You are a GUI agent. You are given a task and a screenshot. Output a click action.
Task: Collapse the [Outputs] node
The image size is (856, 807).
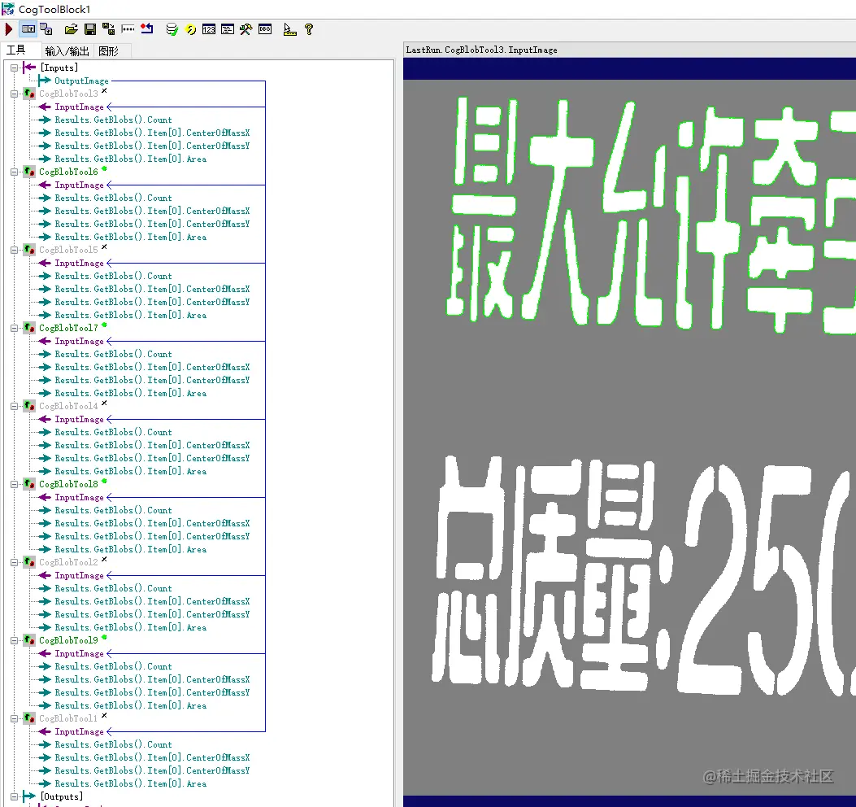pyautogui.click(x=14, y=797)
